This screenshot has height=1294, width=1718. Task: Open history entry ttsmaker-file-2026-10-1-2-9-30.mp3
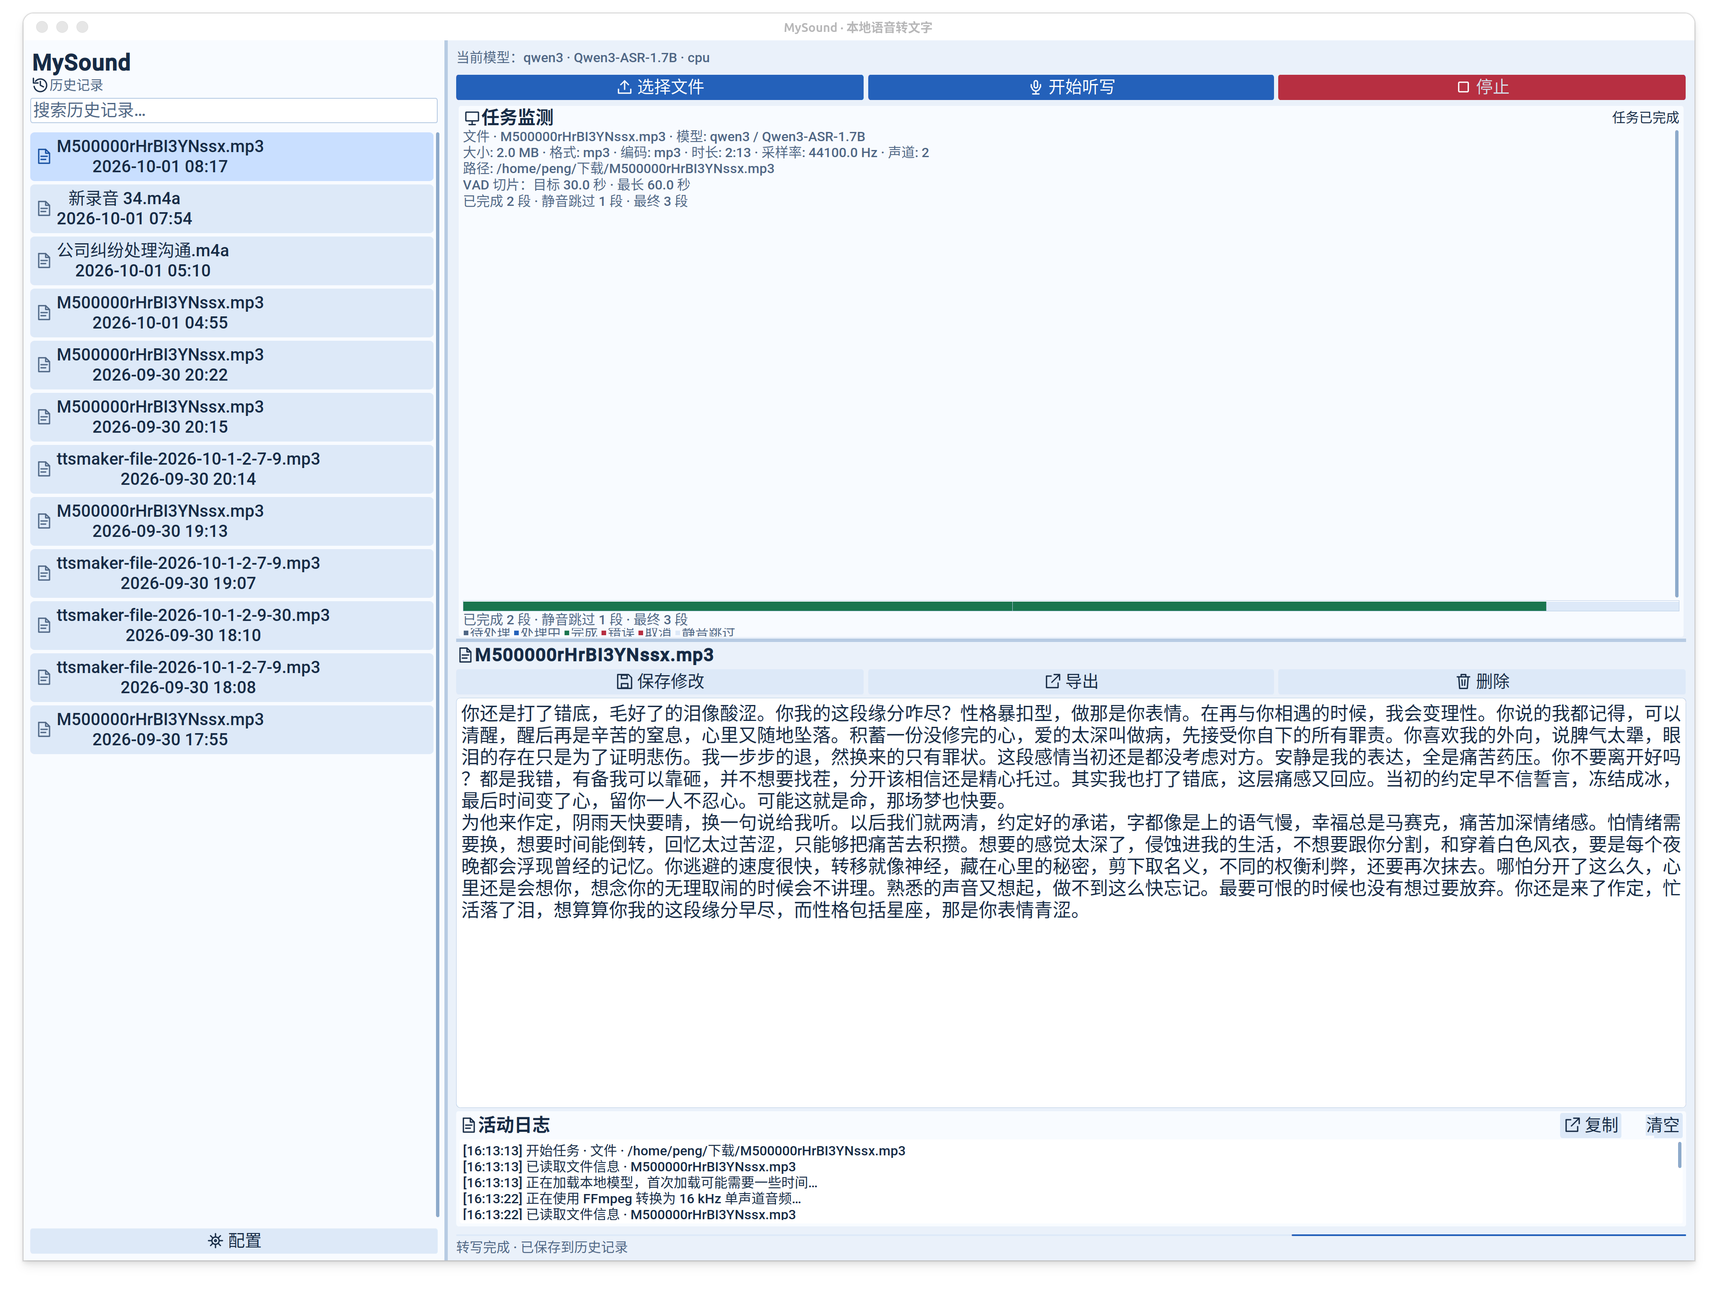tap(231, 624)
